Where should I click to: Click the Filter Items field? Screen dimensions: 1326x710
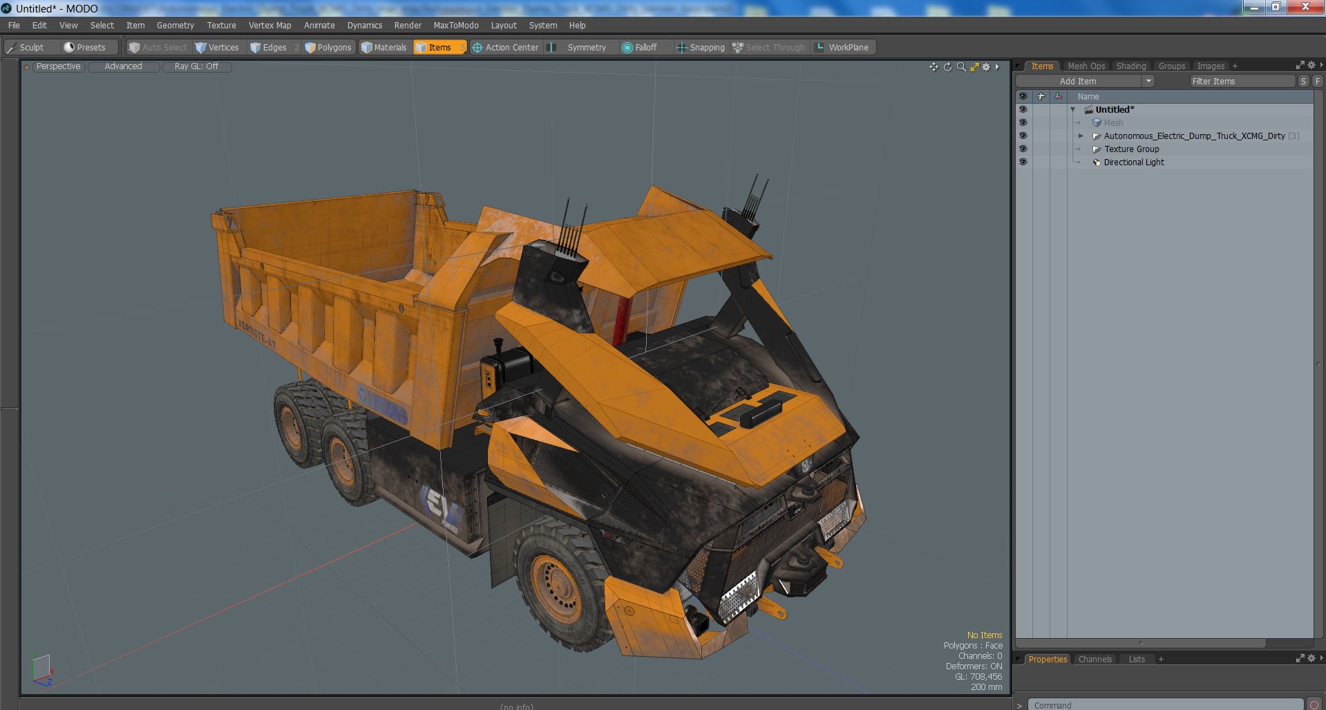pos(1242,81)
